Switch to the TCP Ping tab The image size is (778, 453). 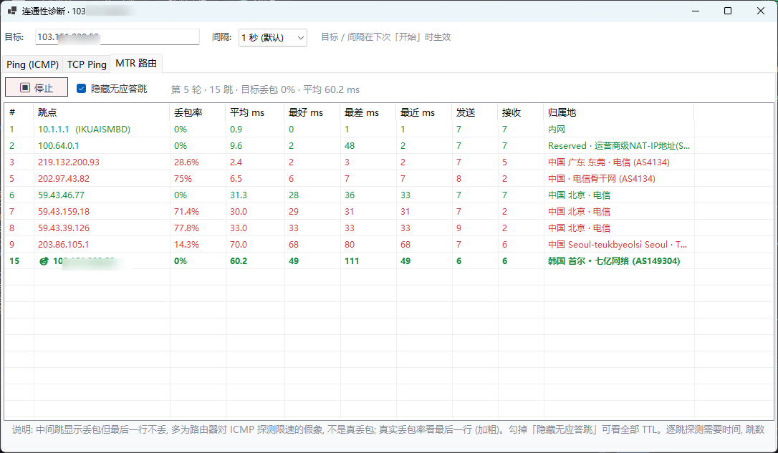pos(87,64)
